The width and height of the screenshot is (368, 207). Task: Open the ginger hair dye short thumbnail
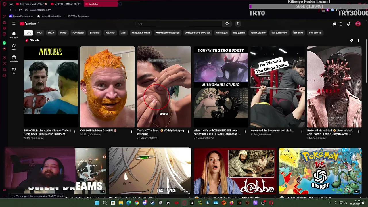coord(107,87)
